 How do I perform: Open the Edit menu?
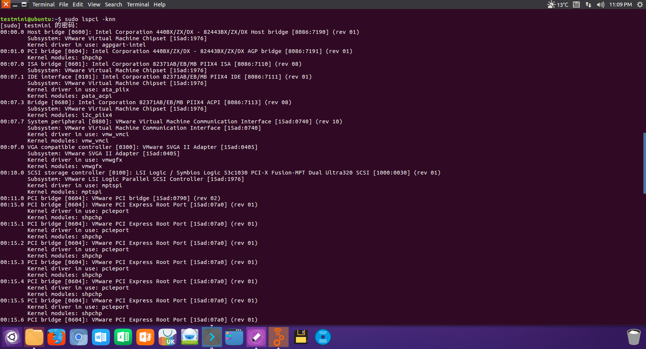(78, 5)
